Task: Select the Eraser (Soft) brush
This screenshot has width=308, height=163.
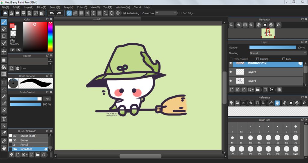Action: [28, 136]
